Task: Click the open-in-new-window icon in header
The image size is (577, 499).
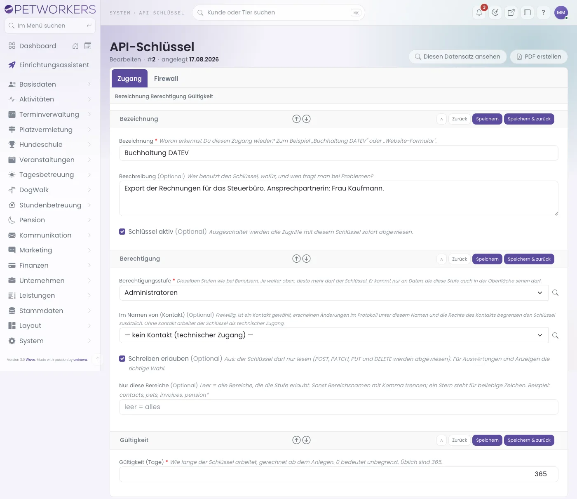Action: coord(511,12)
